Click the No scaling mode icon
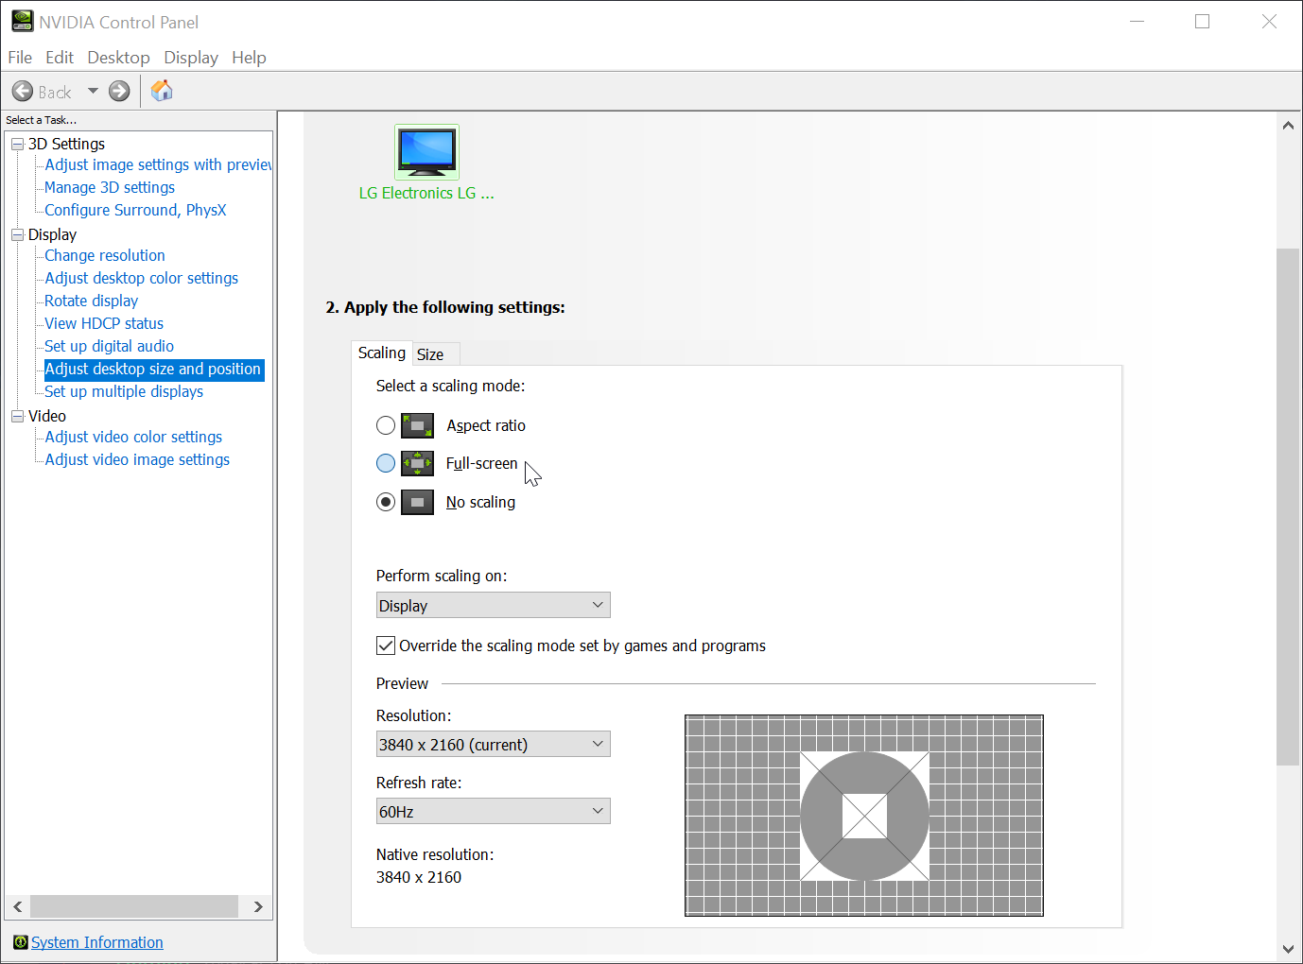The width and height of the screenshot is (1303, 964). click(x=417, y=503)
